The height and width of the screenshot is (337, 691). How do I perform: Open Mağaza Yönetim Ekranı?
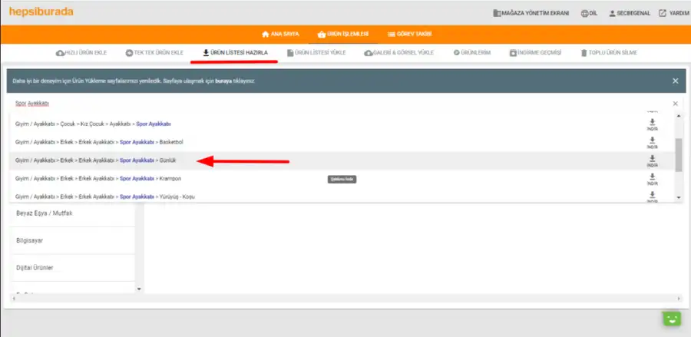point(531,13)
